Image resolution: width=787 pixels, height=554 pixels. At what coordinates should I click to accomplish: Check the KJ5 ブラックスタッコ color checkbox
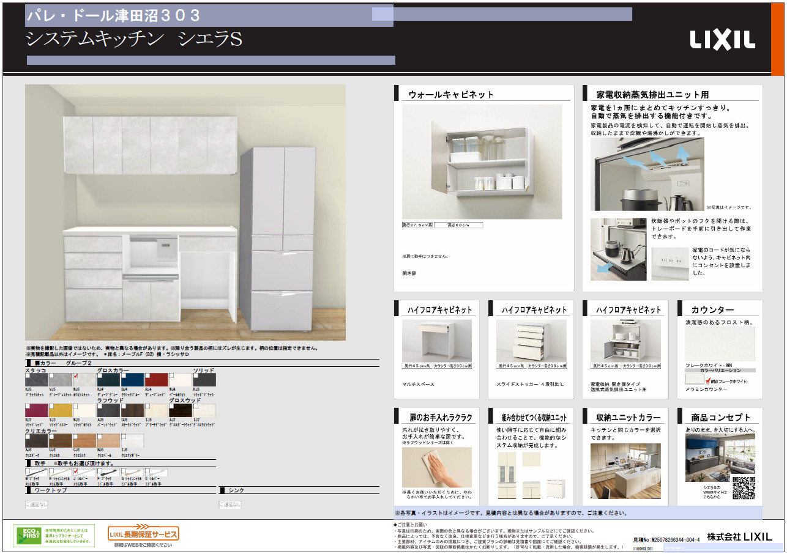(28, 376)
